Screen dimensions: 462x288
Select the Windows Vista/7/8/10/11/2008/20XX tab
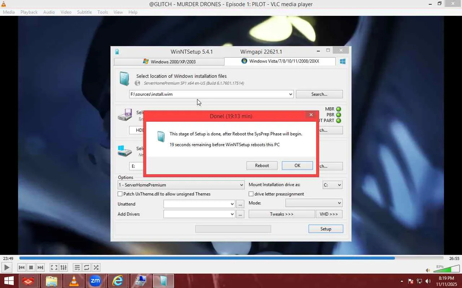coord(280,61)
